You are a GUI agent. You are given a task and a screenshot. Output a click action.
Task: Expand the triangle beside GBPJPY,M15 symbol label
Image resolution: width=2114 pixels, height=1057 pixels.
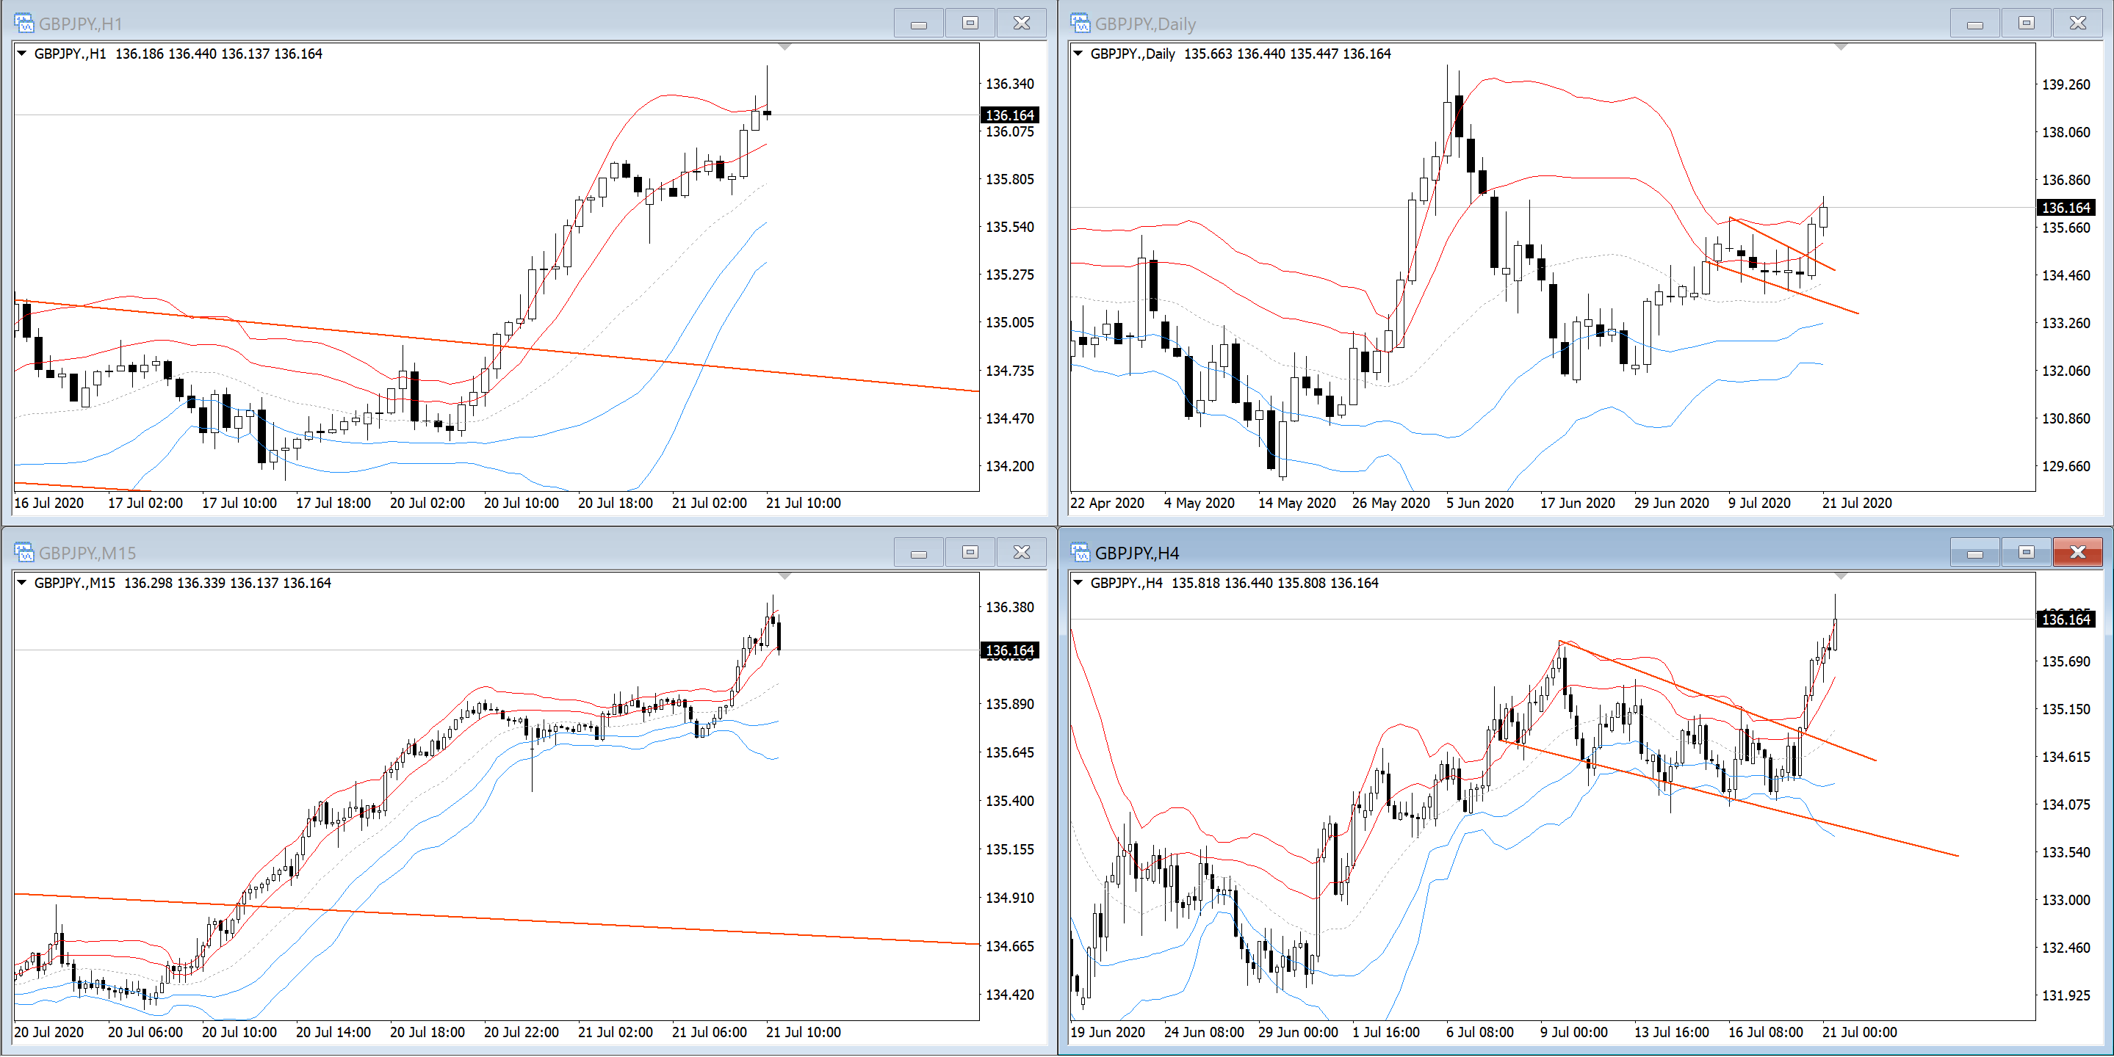click(22, 583)
